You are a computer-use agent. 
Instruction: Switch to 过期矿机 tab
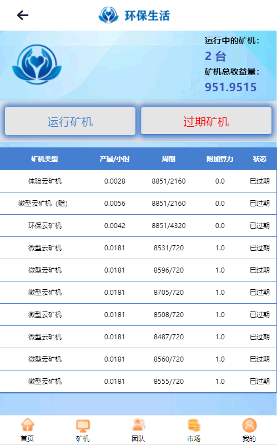pyautogui.click(x=206, y=121)
